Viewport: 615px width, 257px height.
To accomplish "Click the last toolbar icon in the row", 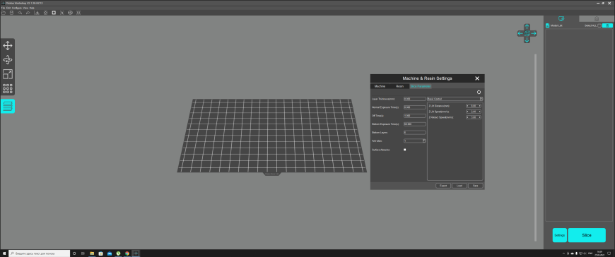I will (78, 13).
